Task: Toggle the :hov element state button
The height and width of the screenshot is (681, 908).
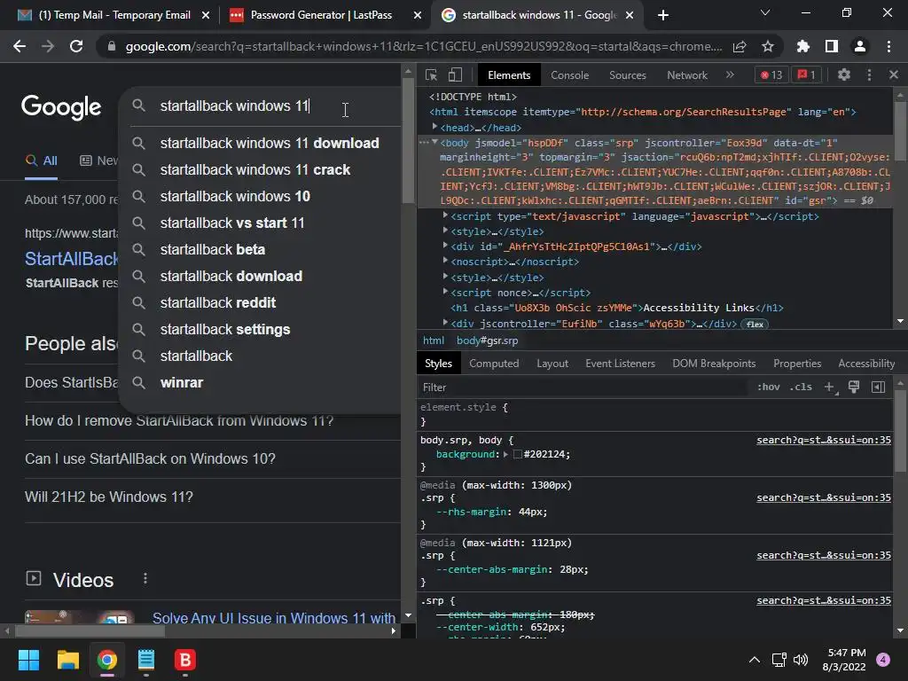Action: point(768,387)
